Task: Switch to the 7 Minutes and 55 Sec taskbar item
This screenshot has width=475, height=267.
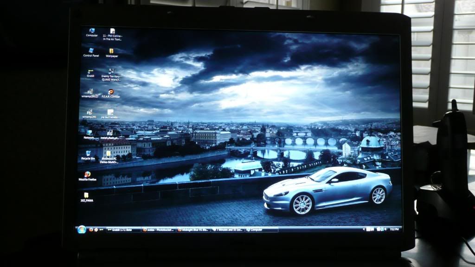Action: (227, 230)
